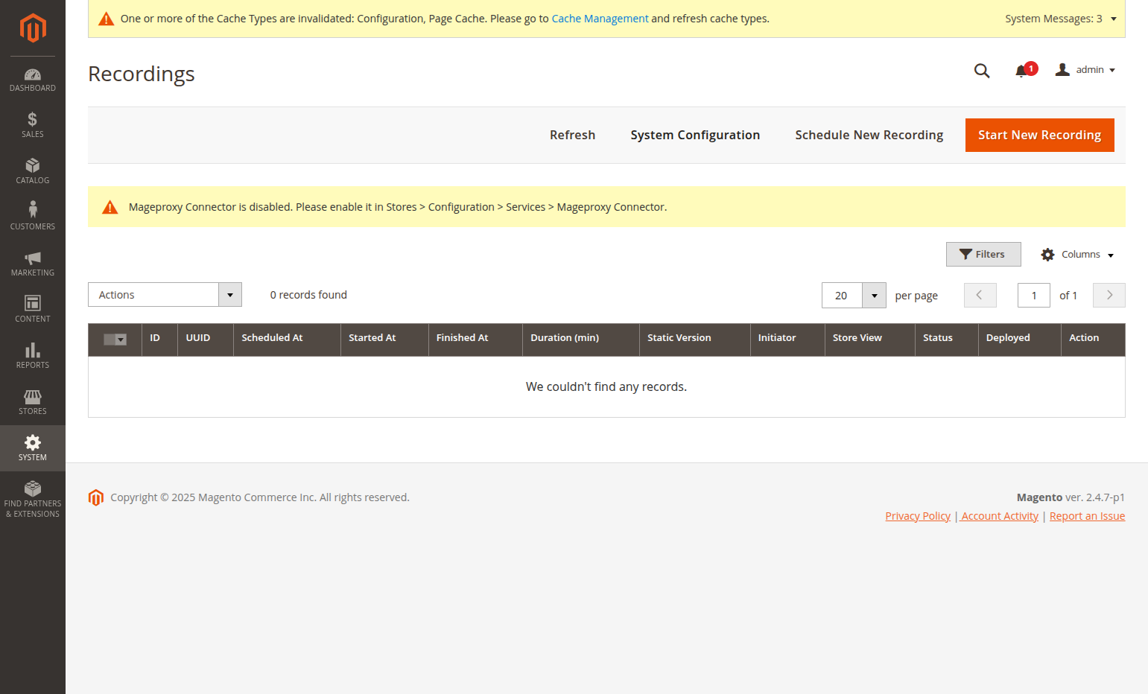
Task: Open the System sidebar menu
Action: click(x=33, y=449)
